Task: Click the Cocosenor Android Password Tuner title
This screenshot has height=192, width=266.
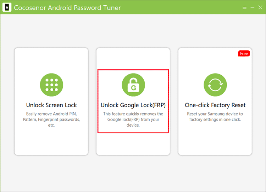Action: coord(67,8)
